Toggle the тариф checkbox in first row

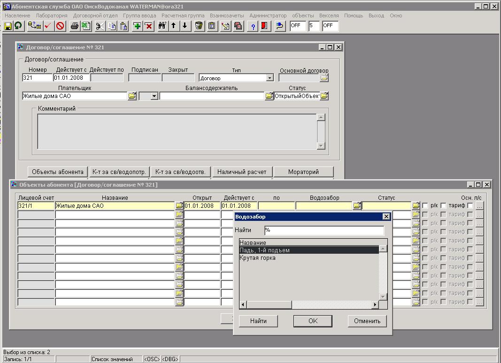443,206
